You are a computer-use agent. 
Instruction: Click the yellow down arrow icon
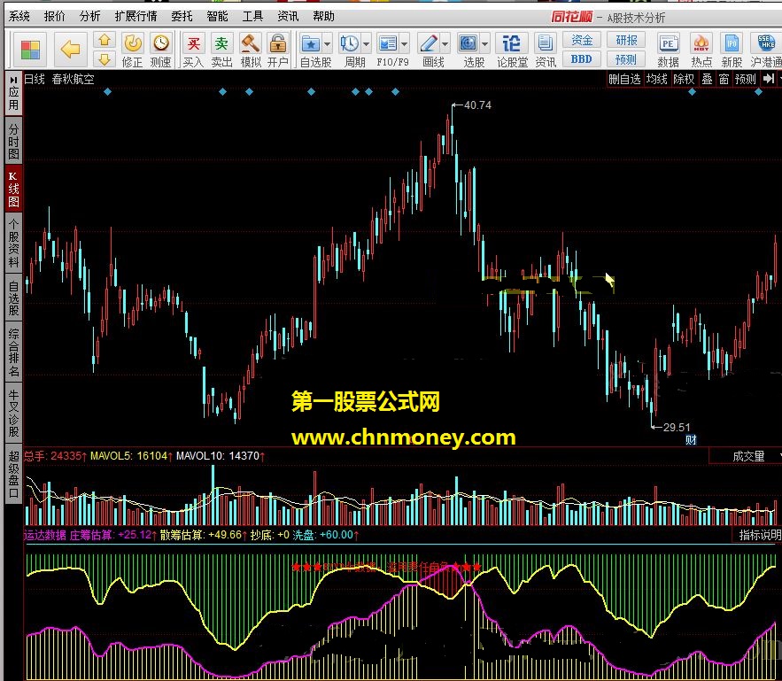(105, 59)
